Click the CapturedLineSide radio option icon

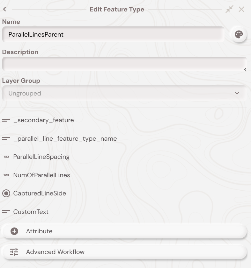[x=6, y=194]
